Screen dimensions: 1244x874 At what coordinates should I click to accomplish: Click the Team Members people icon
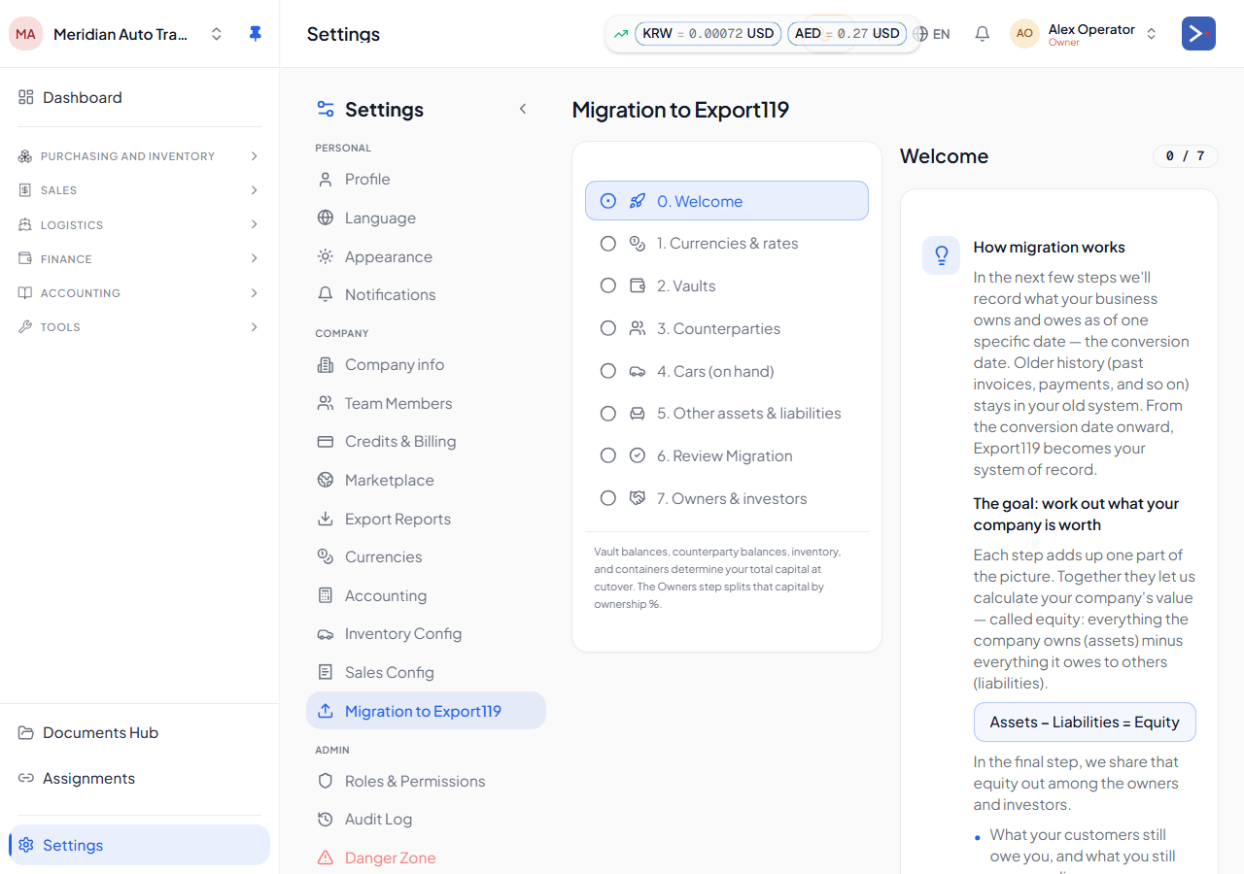[326, 403]
